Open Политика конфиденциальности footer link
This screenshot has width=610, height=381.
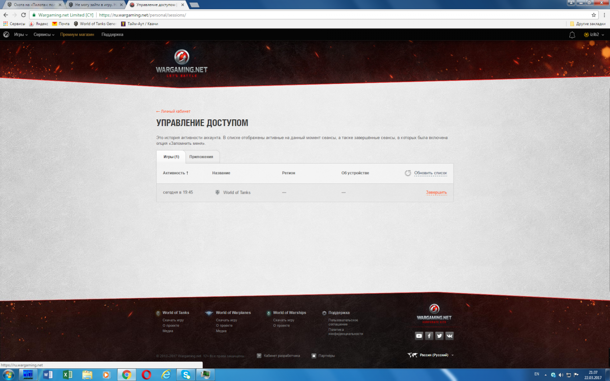point(346,332)
